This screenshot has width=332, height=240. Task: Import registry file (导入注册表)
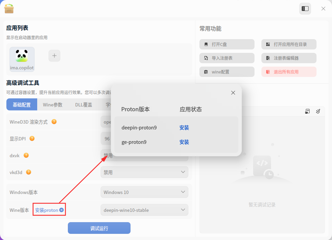point(227,58)
